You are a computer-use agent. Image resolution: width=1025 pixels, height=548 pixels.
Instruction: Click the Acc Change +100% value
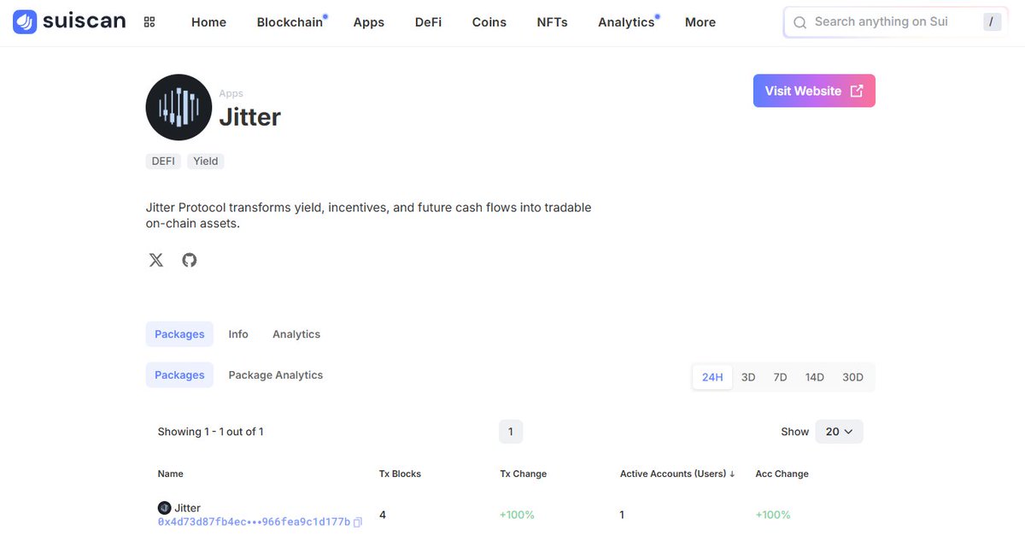pyautogui.click(x=773, y=515)
